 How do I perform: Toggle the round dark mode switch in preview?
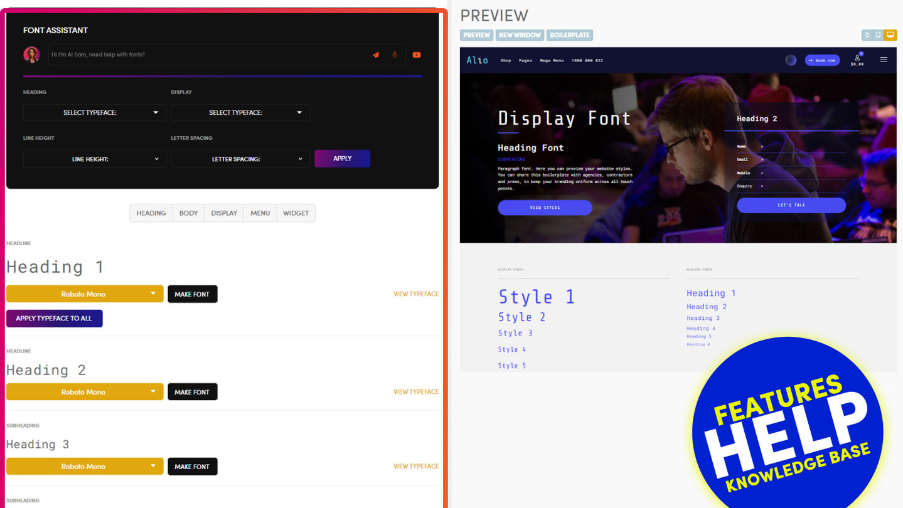point(791,60)
